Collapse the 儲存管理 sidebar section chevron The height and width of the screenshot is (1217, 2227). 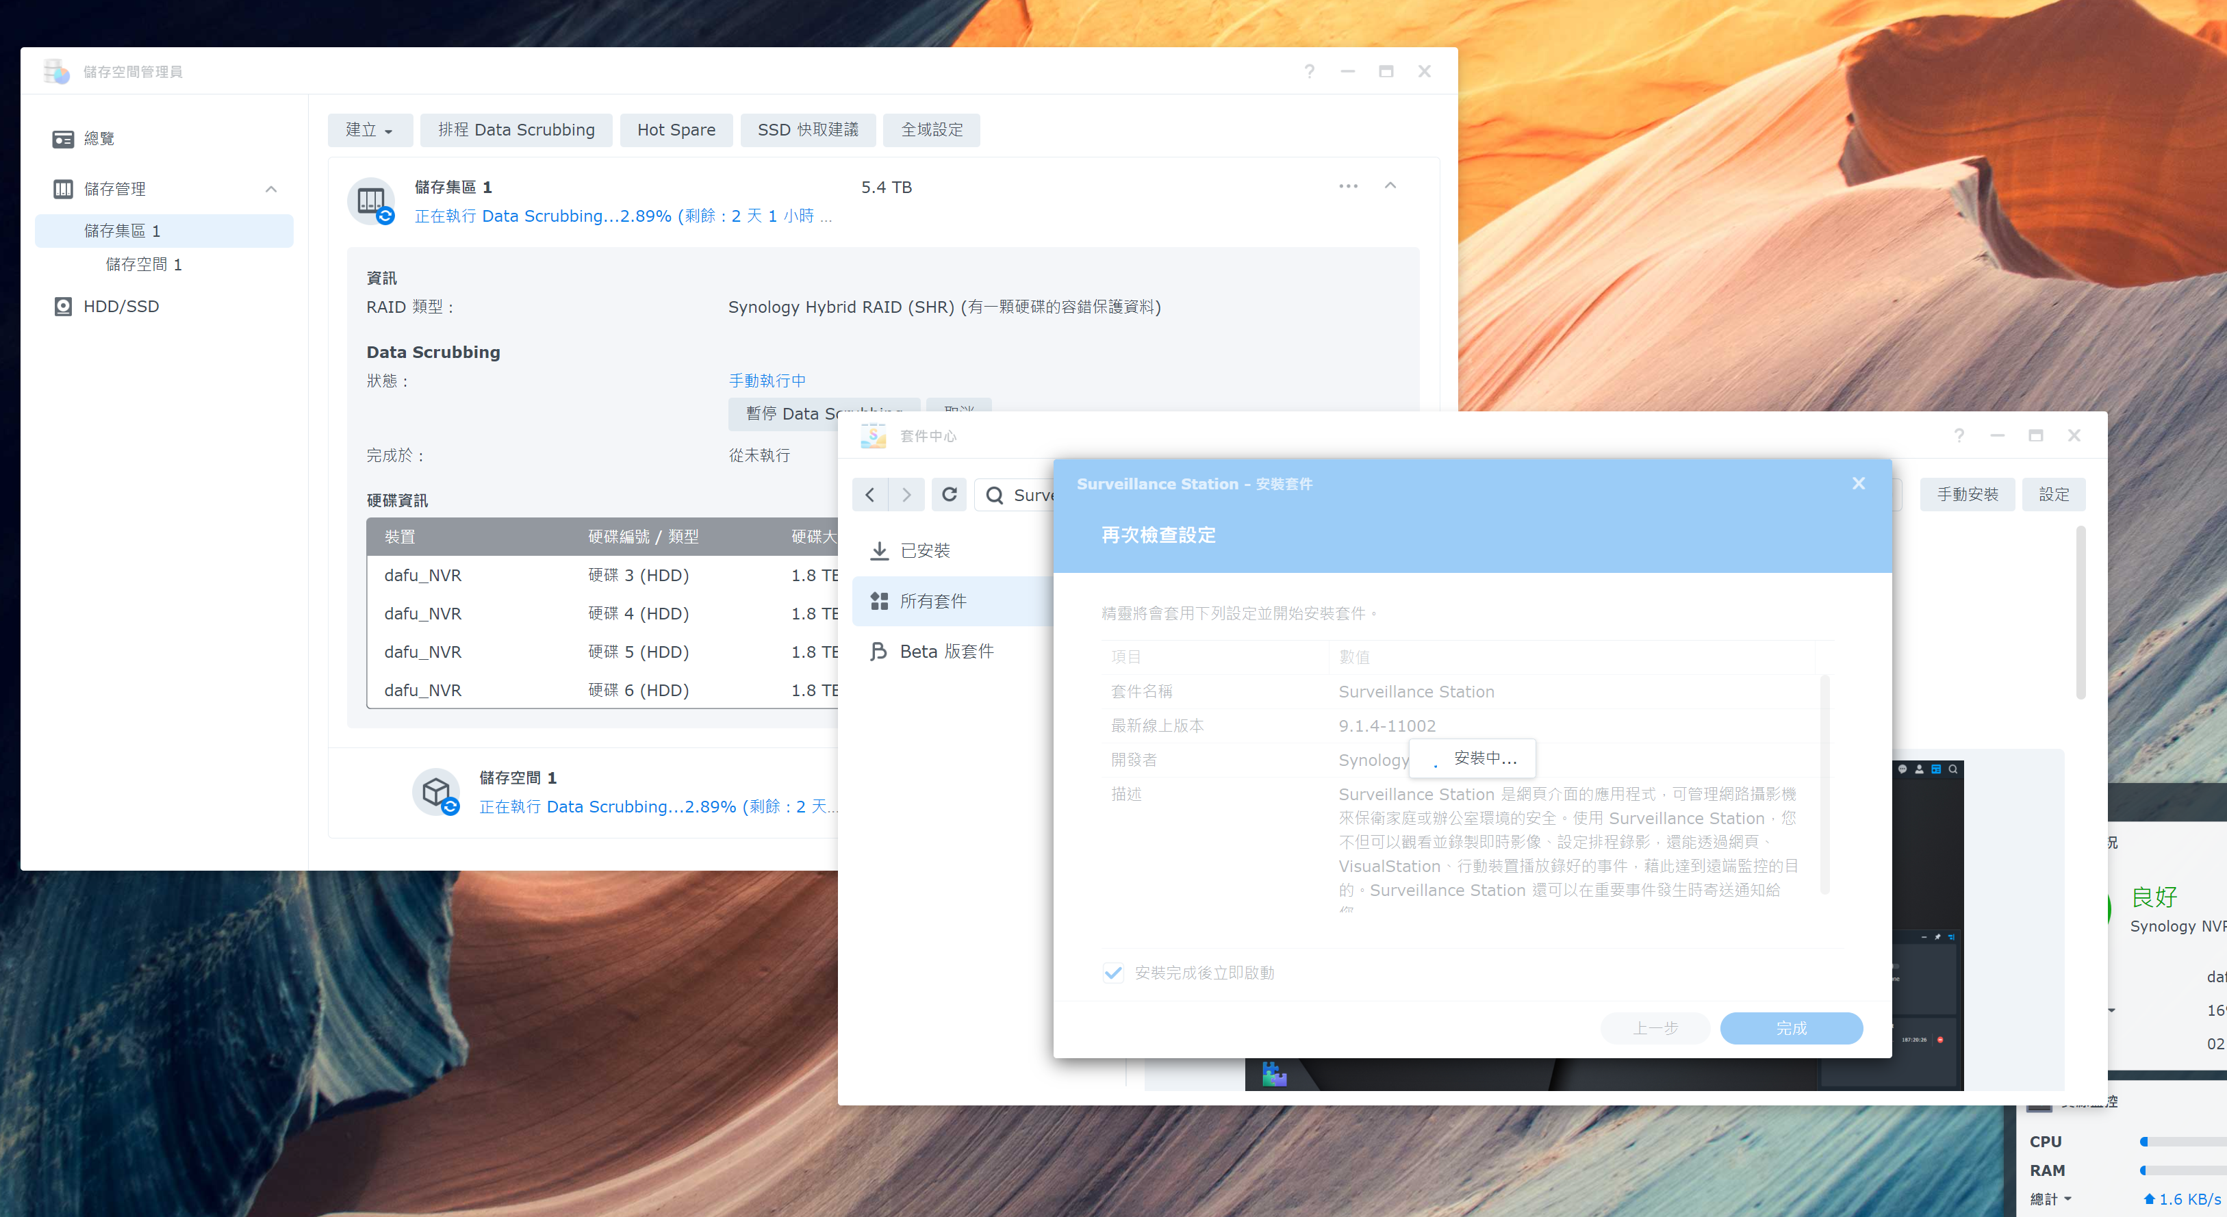tap(272, 190)
